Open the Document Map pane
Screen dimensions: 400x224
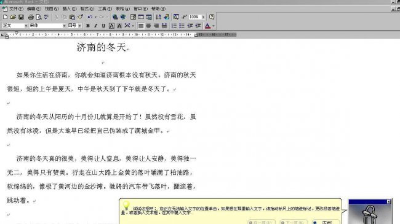click(176, 17)
